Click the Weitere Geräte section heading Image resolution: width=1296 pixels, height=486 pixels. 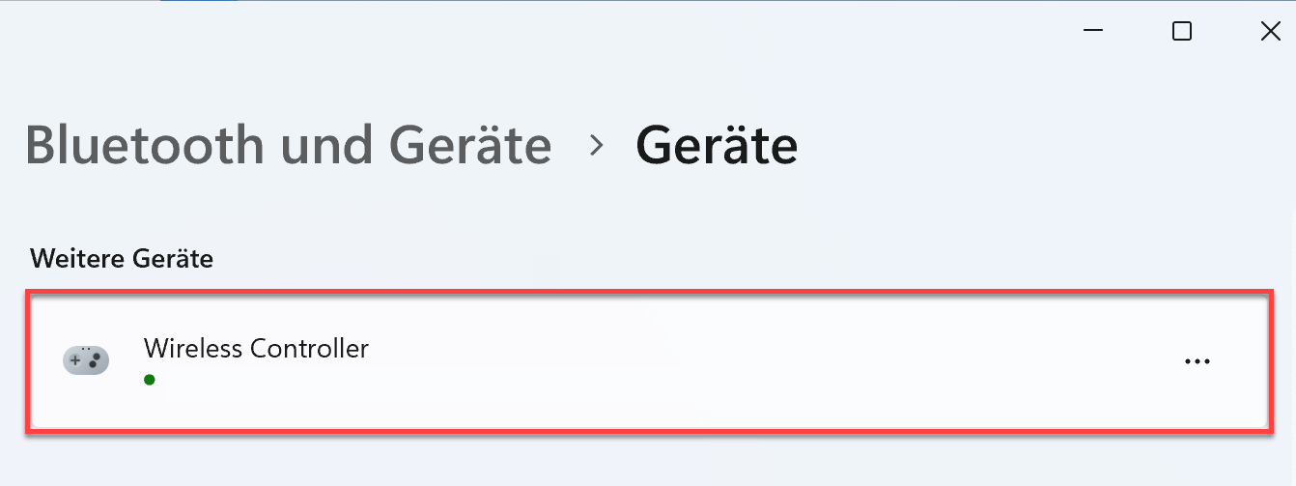tap(122, 258)
